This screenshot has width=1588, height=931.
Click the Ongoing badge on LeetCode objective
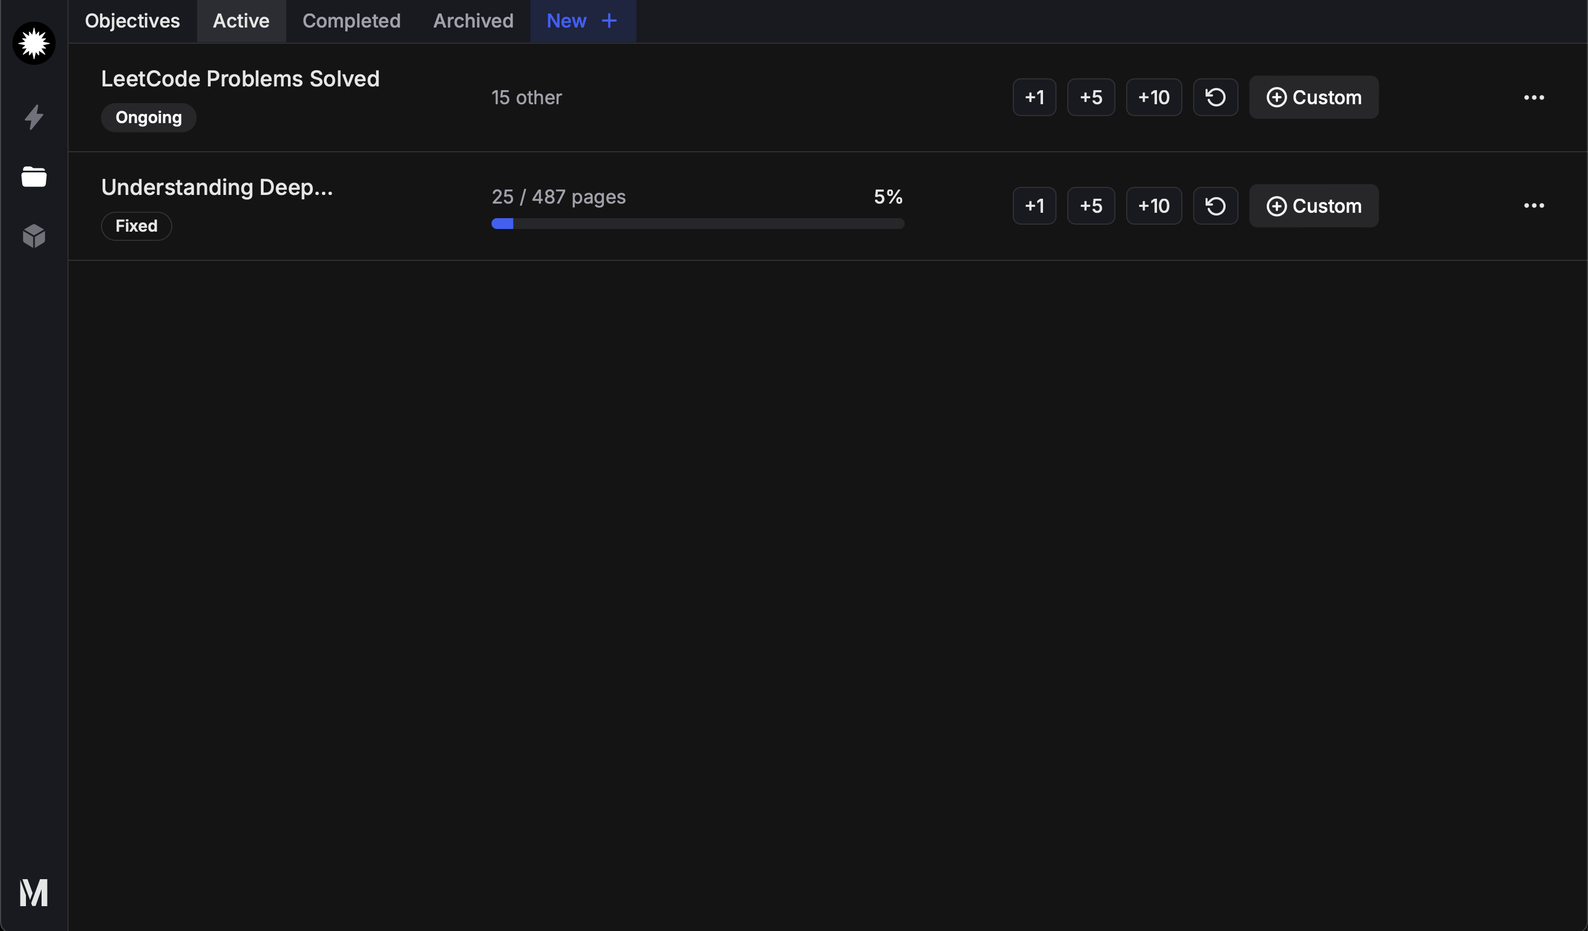[148, 117]
